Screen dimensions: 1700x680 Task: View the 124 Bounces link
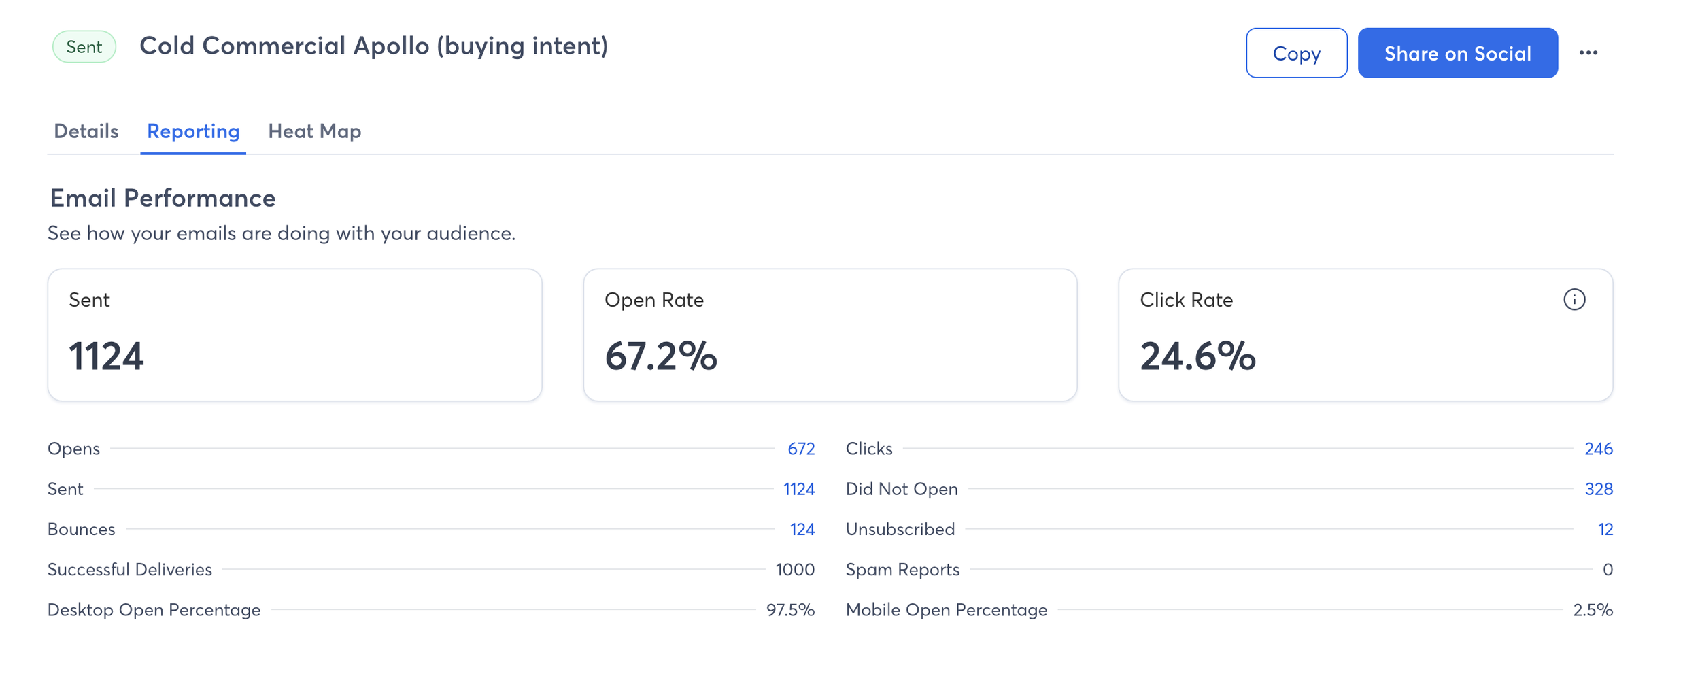[x=802, y=529]
